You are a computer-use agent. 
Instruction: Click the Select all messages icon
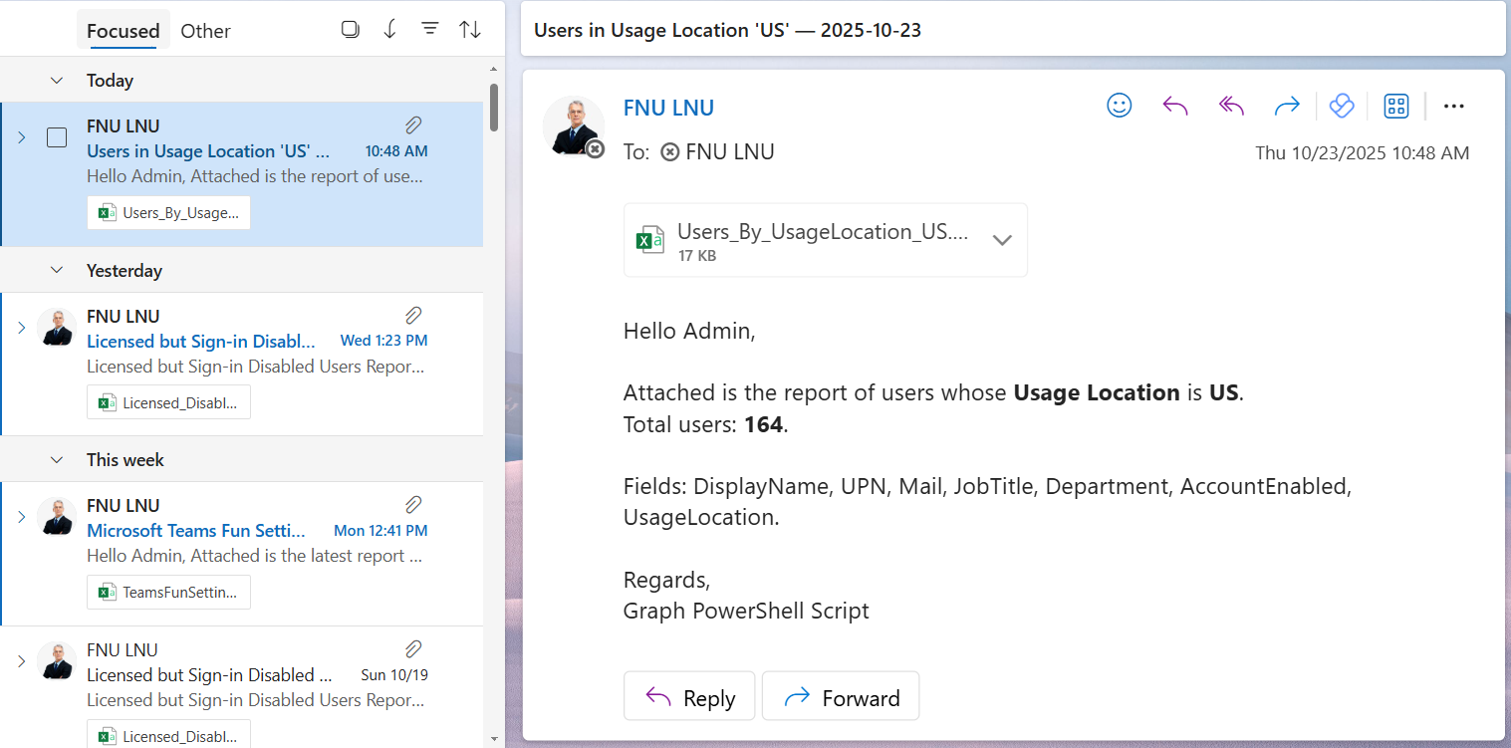tap(350, 30)
